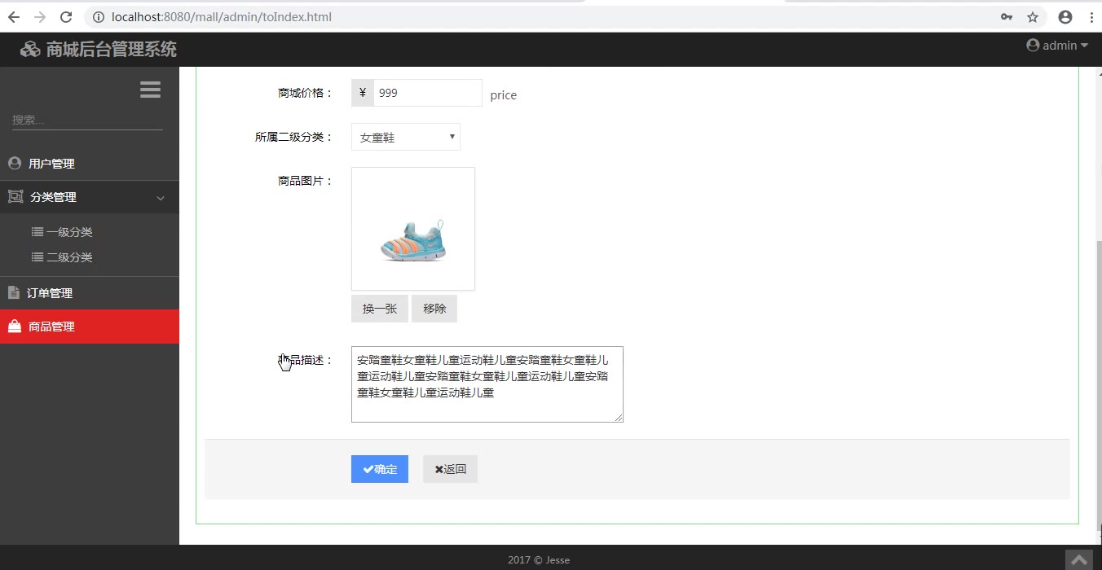Click the 商城价格 label

tap(306, 93)
